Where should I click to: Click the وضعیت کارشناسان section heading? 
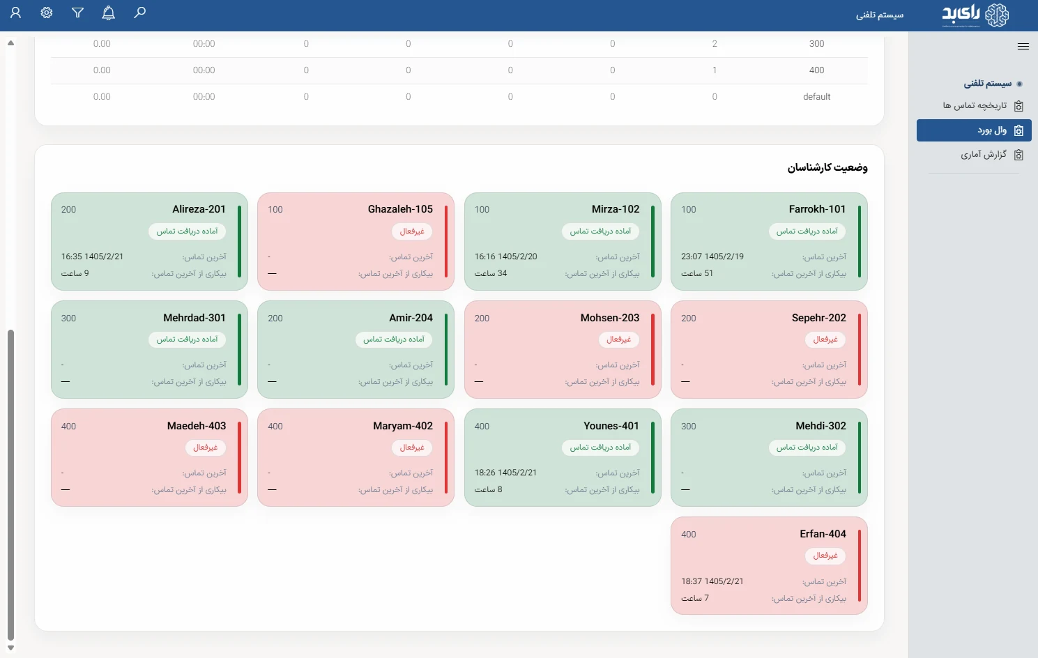[x=827, y=167]
